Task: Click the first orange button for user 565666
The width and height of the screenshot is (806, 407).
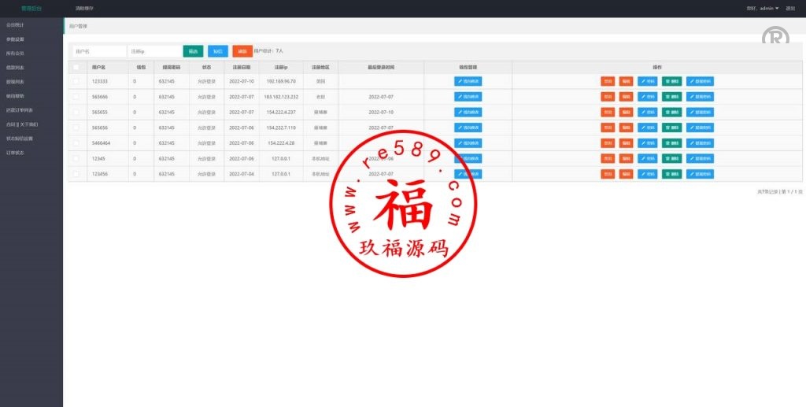Action: [x=608, y=97]
